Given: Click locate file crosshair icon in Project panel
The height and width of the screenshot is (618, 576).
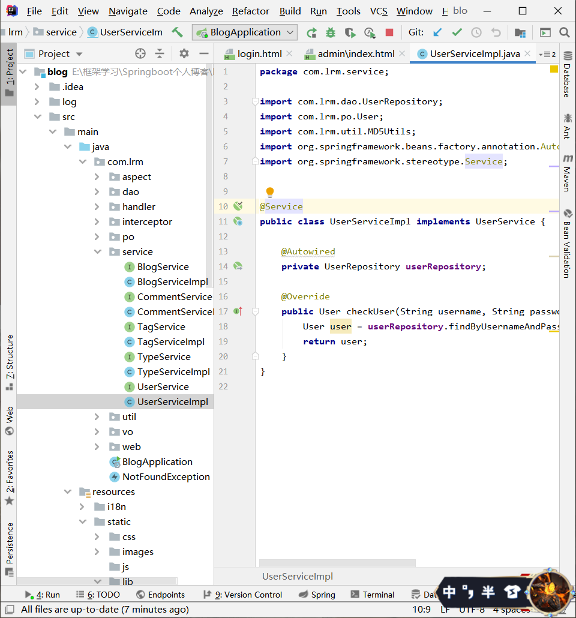Looking at the screenshot, I should point(140,53).
